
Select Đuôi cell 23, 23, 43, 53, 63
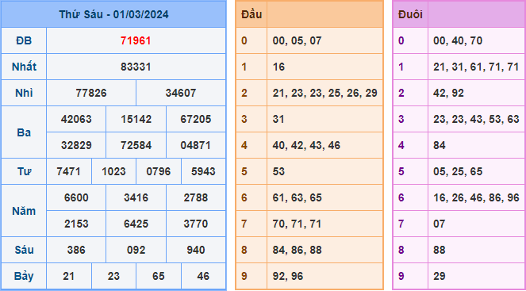click(477, 119)
